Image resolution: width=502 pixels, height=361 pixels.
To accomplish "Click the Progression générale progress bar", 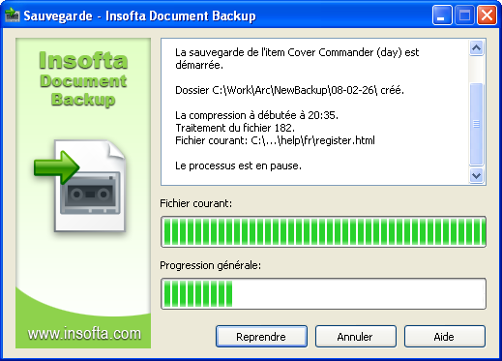I will (x=323, y=293).
